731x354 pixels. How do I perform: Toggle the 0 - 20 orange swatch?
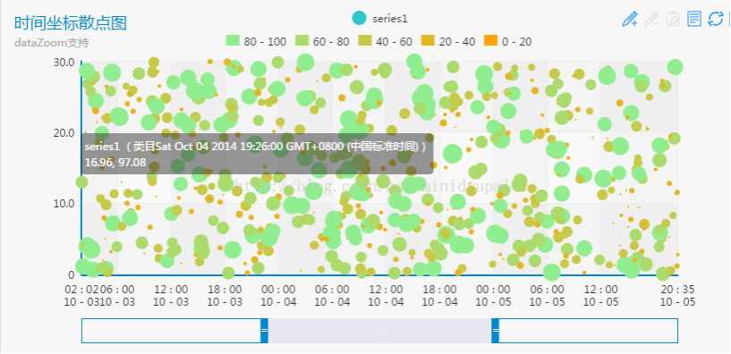(x=490, y=41)
